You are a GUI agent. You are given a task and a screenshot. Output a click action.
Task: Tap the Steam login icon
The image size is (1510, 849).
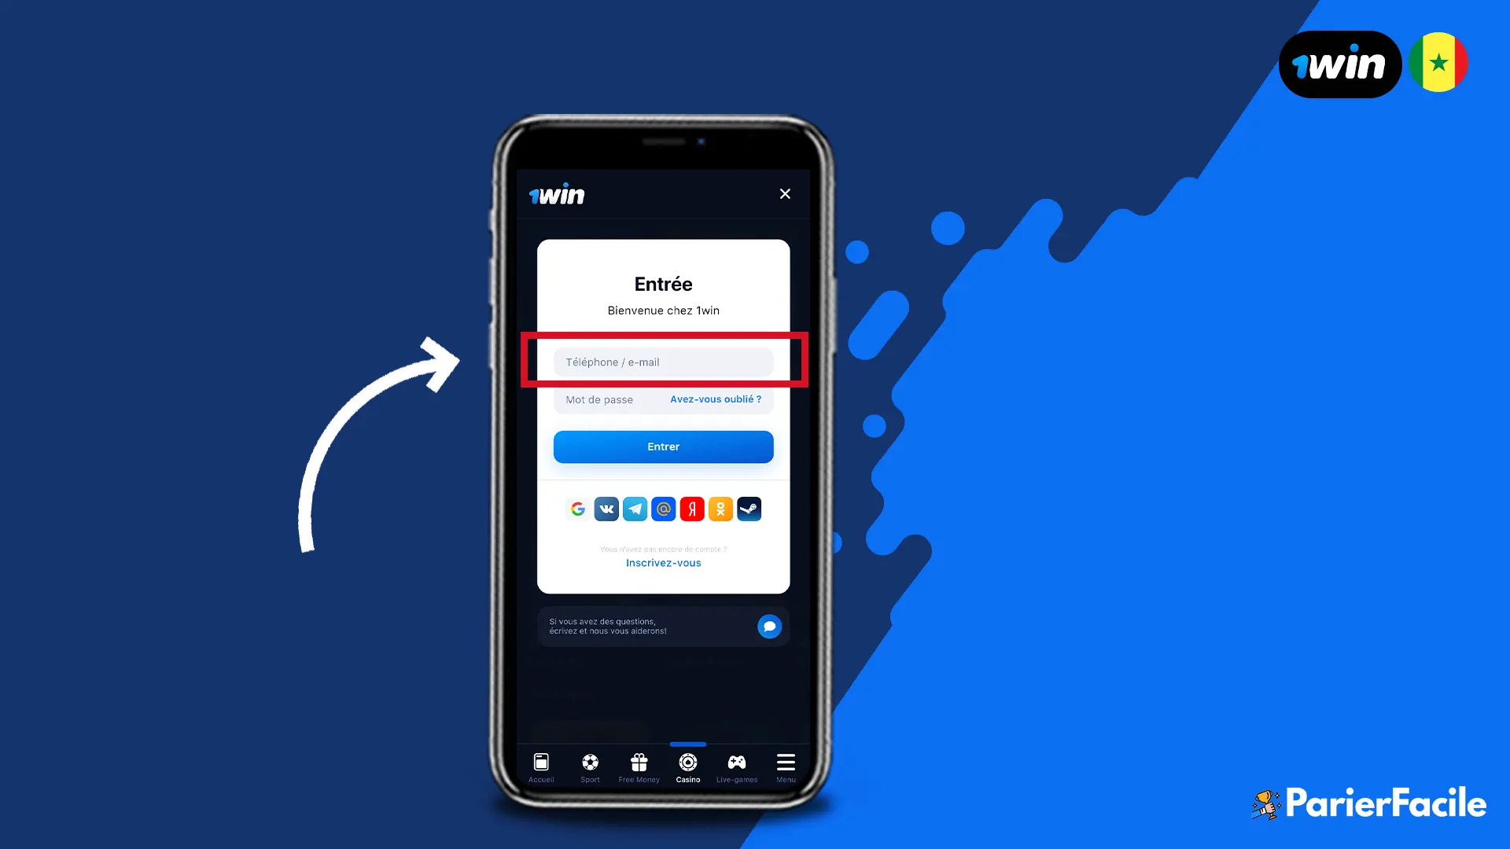coord(749,508)
